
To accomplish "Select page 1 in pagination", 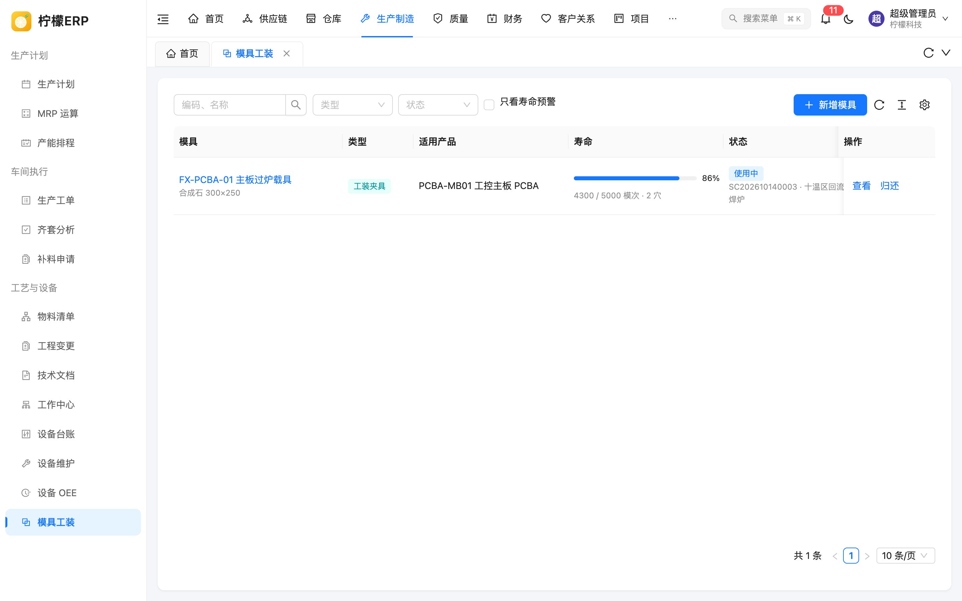I will point(851,556).
